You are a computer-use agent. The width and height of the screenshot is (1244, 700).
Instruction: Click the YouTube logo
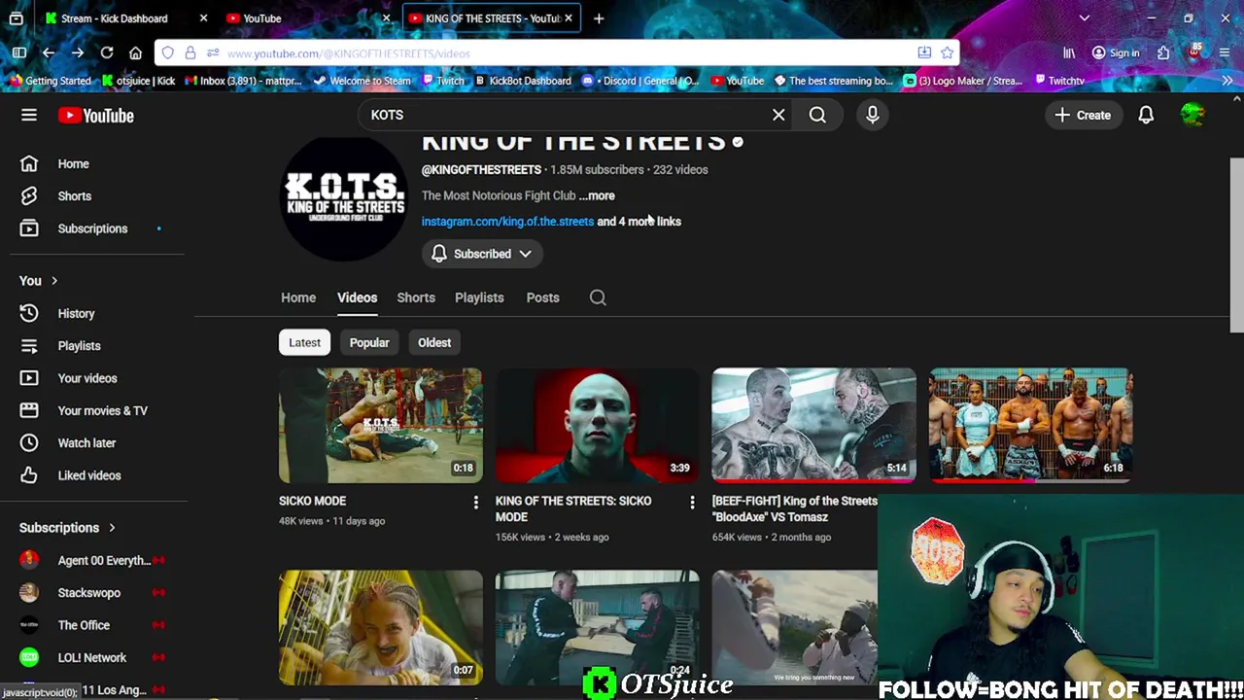point(95,116)
